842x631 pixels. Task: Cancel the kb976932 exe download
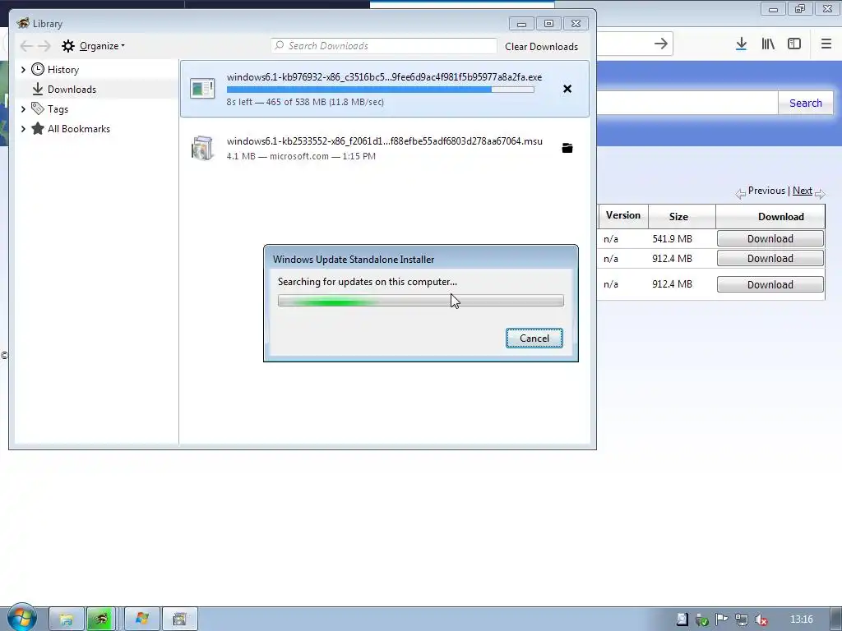coord(567,89)
